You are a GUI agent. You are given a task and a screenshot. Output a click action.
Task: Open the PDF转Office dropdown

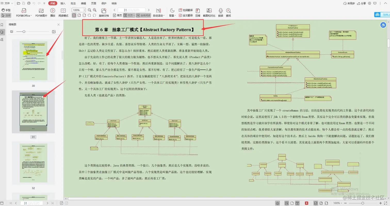[24, 13]
